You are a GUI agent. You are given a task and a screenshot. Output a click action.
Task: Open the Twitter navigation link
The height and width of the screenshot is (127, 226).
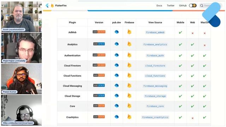pos(171,6)
